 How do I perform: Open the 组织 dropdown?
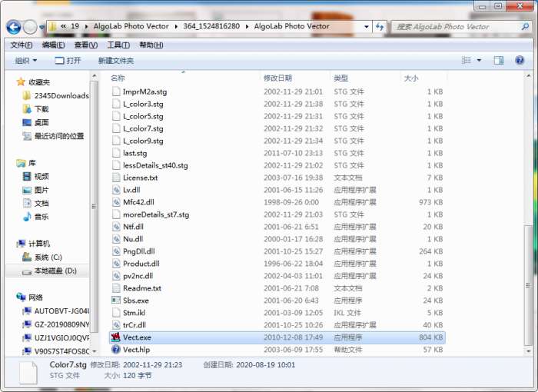(x=26, y=61)
